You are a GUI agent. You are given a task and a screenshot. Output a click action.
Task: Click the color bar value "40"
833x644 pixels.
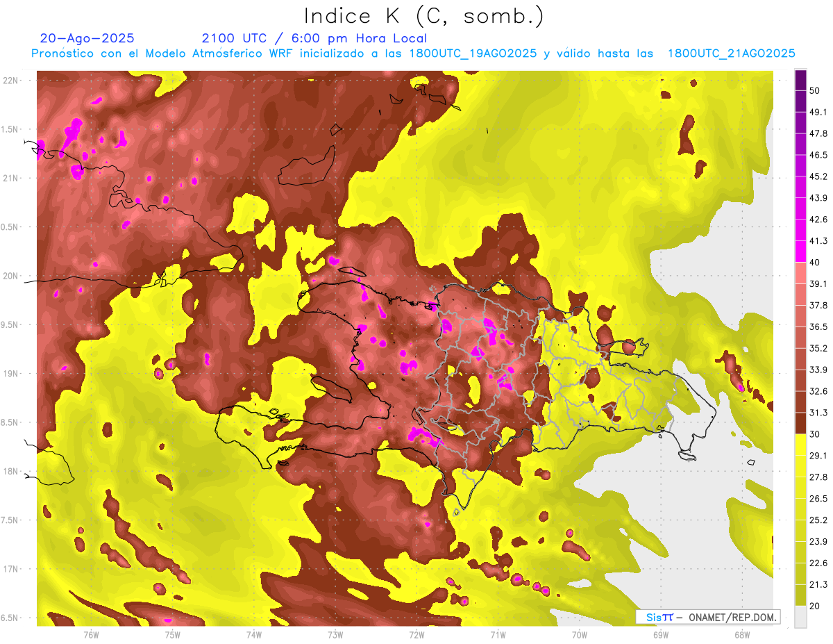click(x=814, y=263)
